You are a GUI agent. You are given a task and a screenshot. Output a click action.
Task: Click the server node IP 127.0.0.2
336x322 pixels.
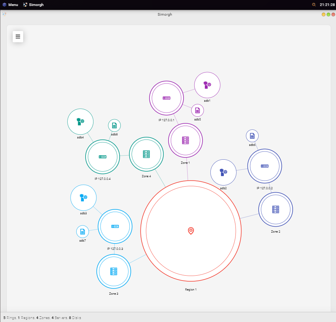pyautogui.click(x=265, y=166)
